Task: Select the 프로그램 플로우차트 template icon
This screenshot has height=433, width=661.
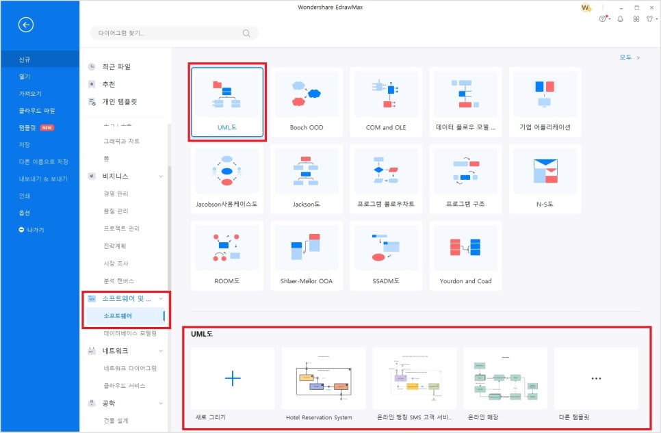Action: pyautogui.click(x=386, y=171)
